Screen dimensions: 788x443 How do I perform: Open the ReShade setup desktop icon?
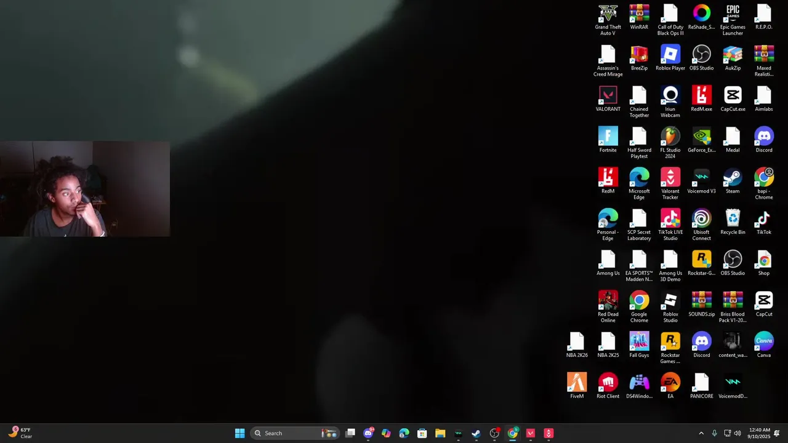click(701, 17)
